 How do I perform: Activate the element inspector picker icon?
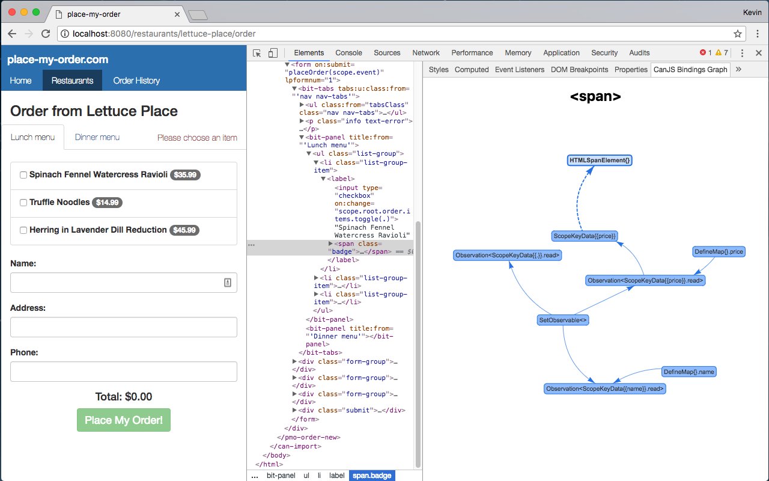point(257,53)
